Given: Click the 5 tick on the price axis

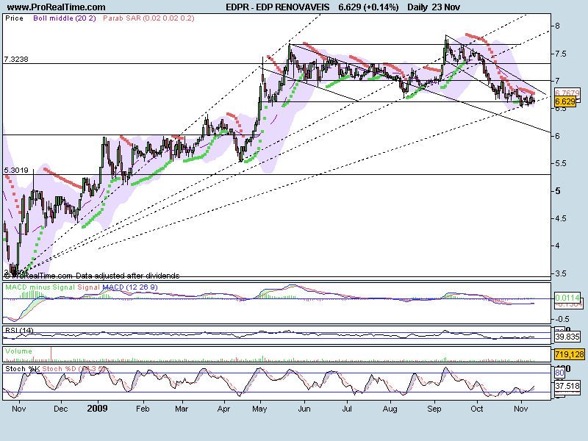Looking at the screenshot, I should [558, 191].
